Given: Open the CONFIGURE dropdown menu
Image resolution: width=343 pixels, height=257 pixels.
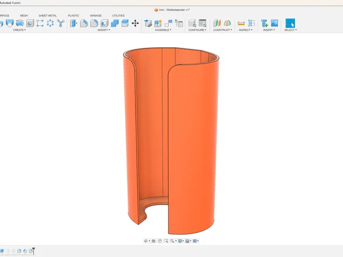Looking at the screenshot, I should click(x=197, y=30).
